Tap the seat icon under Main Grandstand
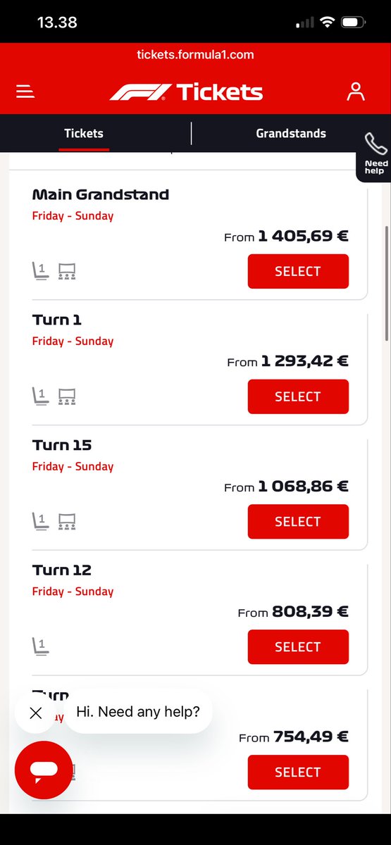 pos(40,271)
